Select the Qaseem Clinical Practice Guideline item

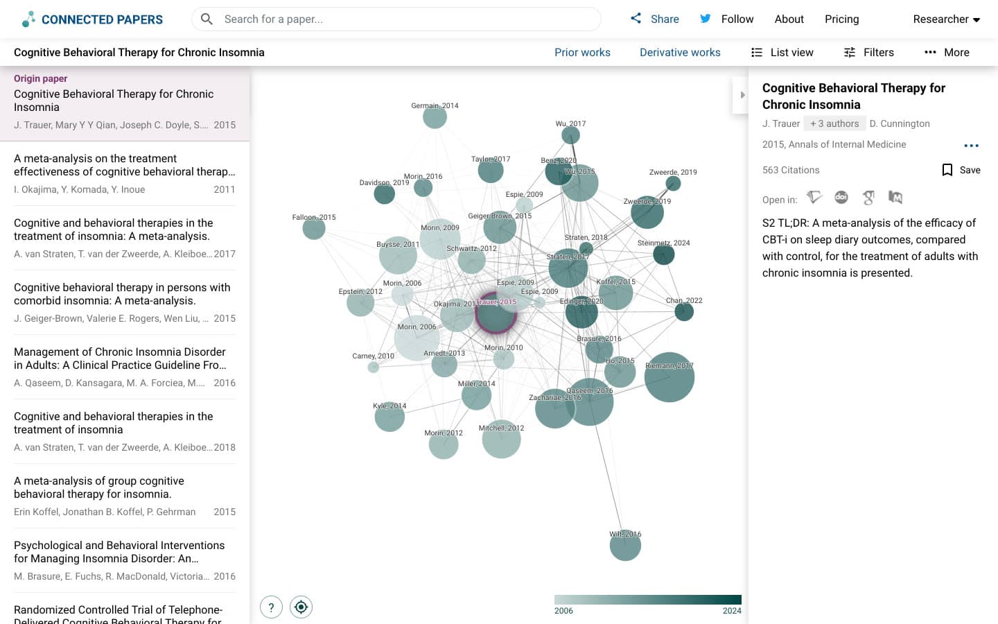(125, 367)
